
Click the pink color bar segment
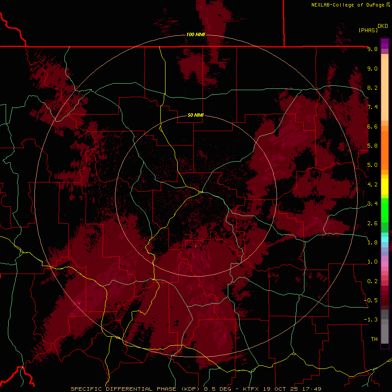(385, 264)
